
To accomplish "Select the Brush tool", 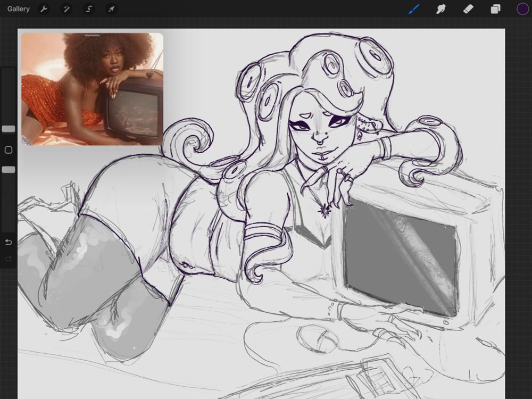I will [x=414, y=9].
